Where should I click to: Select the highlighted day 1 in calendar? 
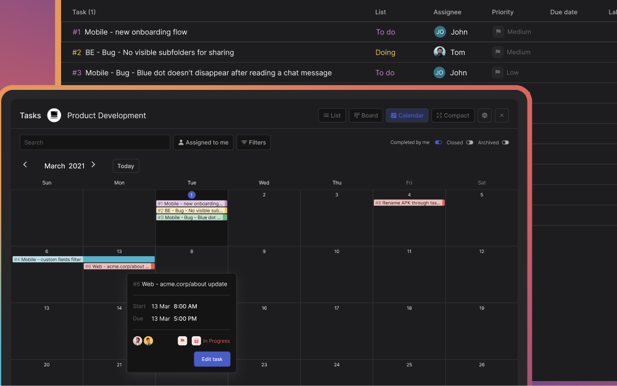pos(192,195)
